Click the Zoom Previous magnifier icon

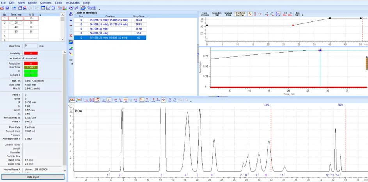click(175, 100)
